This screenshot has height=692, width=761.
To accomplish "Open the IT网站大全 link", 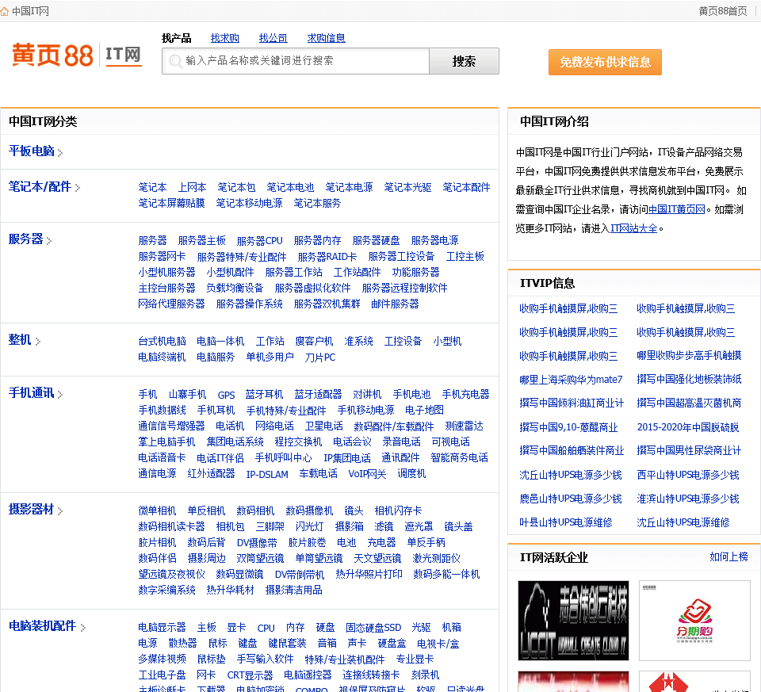I will (634, 228).
